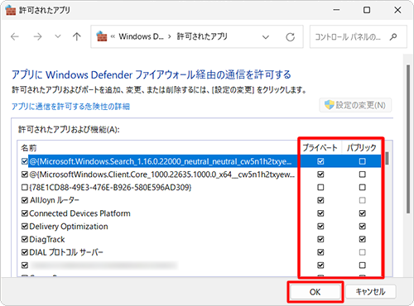The image size is (414, 306).
Task: Select the Delivery Optimization row
Action: coord(69,227)
